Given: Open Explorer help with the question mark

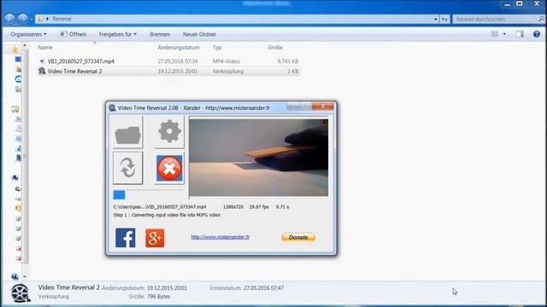Looking at the screenshot, I should (537, 34).
